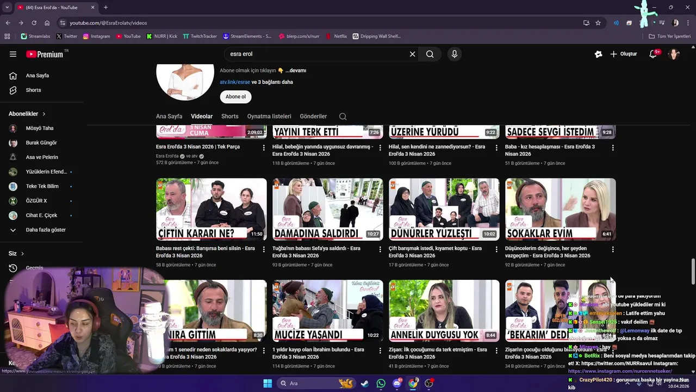
Task: Open three-dot menu for 'Düşüncelerim değişince' video
Action: click(x=613, y=249)
